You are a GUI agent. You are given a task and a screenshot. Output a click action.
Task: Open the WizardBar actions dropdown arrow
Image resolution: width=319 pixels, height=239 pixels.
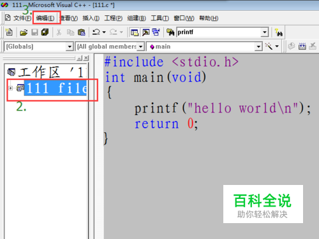277,46
